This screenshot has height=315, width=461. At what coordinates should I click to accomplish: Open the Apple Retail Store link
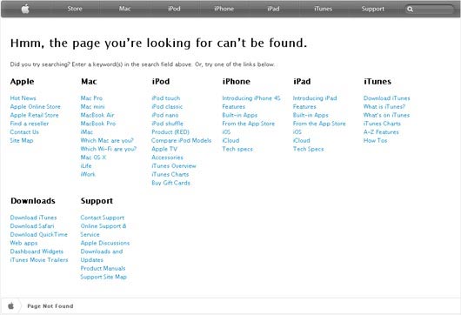coord(35,115)
